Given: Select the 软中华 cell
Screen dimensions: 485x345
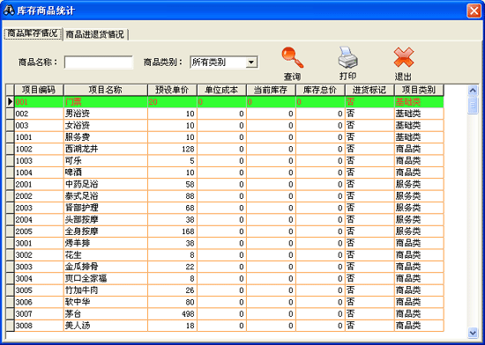Looking at the screenshot, I should coord(106,302).
